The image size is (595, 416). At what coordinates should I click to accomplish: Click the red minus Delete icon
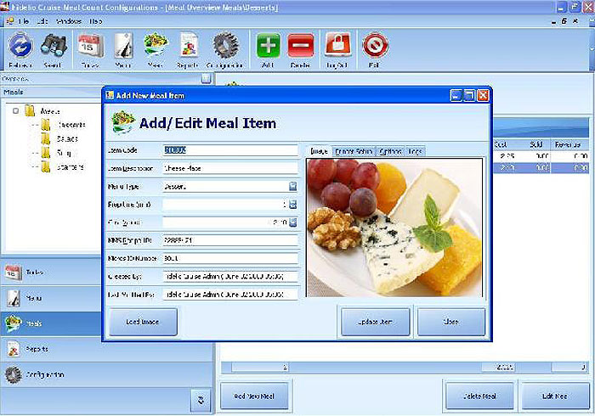(299, 48)
